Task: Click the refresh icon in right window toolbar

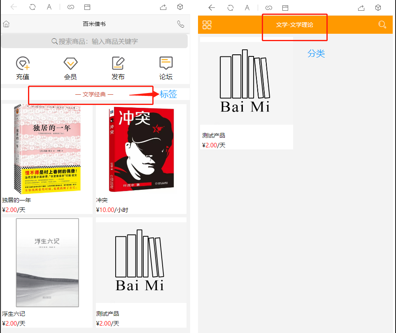Action: click(231, 8)
